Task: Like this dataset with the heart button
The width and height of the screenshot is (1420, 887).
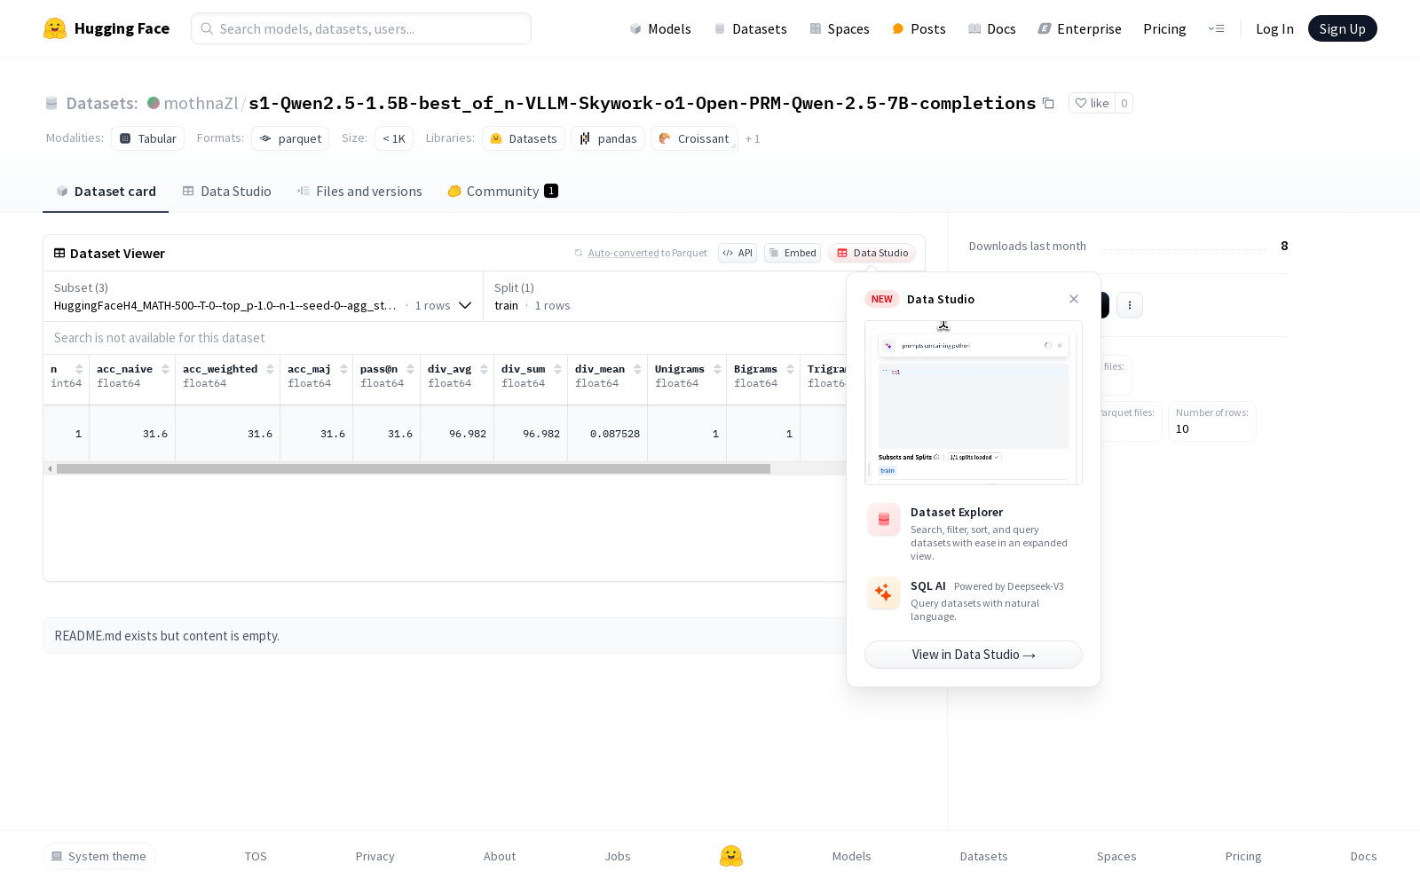Action: [x=1092, y=103]
